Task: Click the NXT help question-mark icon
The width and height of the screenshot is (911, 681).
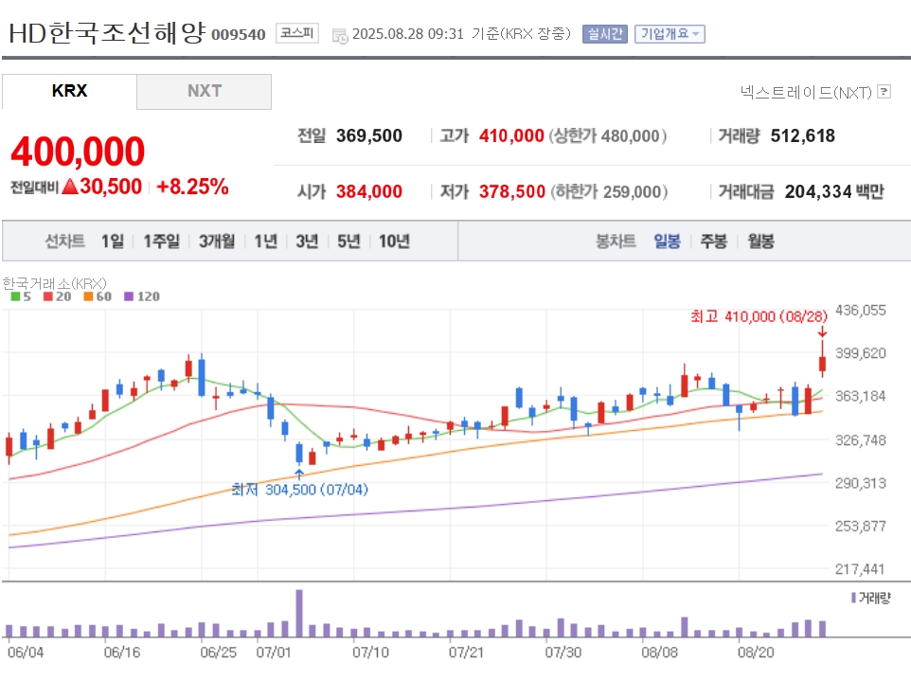Action: 884,91
